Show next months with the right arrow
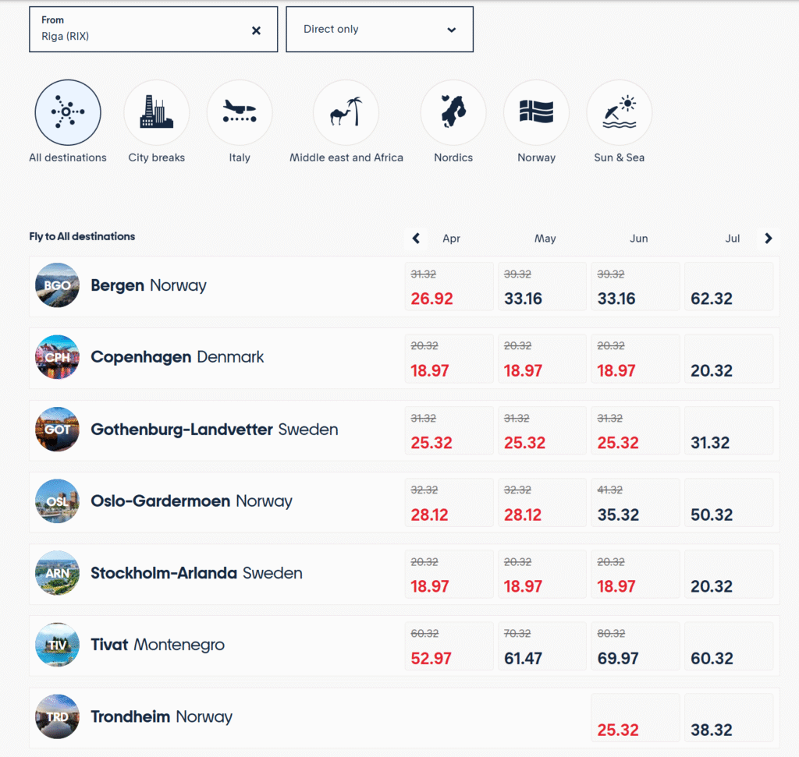 click(769, 239)
